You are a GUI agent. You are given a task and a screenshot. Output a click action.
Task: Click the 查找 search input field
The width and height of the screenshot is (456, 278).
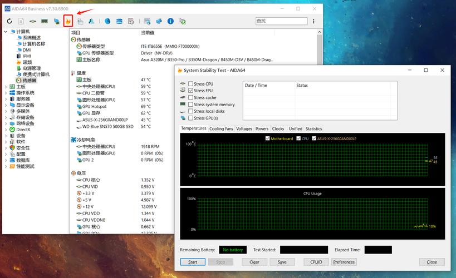point(281,21)
